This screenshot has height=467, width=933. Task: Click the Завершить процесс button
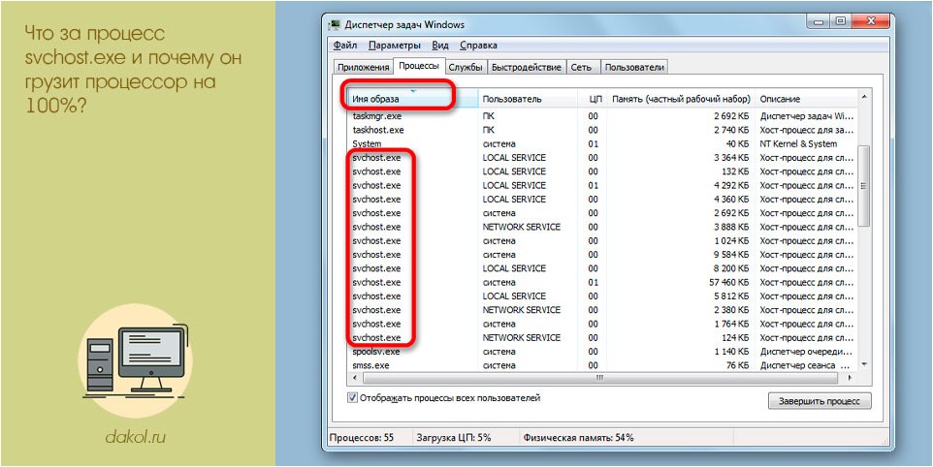[820, 401]
